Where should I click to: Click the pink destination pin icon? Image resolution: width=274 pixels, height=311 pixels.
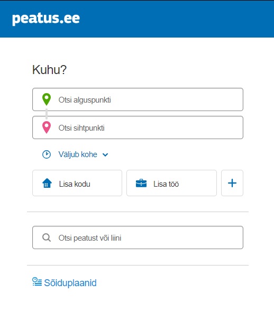coord(47,127)
